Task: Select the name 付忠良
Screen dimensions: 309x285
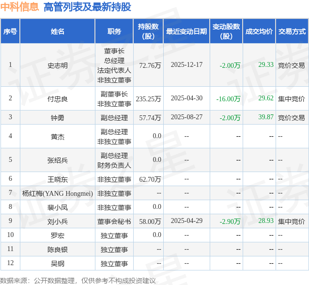Action: [x=57, y=99]
